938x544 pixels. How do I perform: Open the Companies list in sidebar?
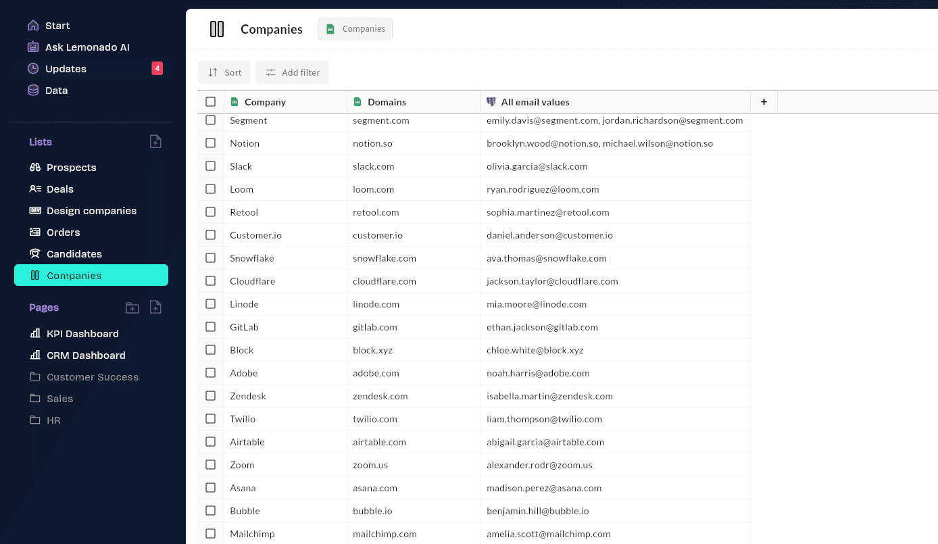[91, 276]
